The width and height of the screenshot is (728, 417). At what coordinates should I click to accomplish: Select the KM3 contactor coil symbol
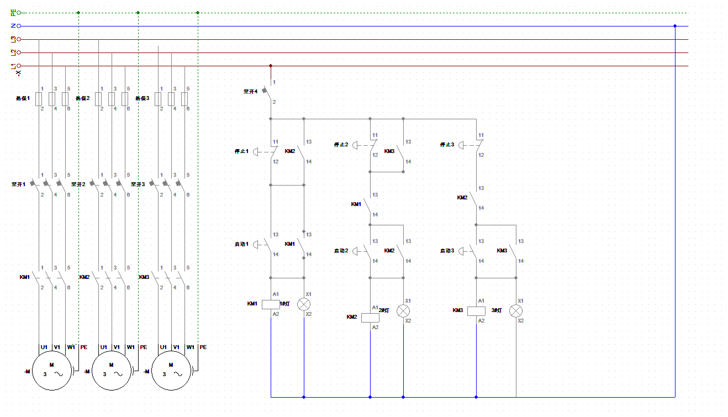point(476,311)
